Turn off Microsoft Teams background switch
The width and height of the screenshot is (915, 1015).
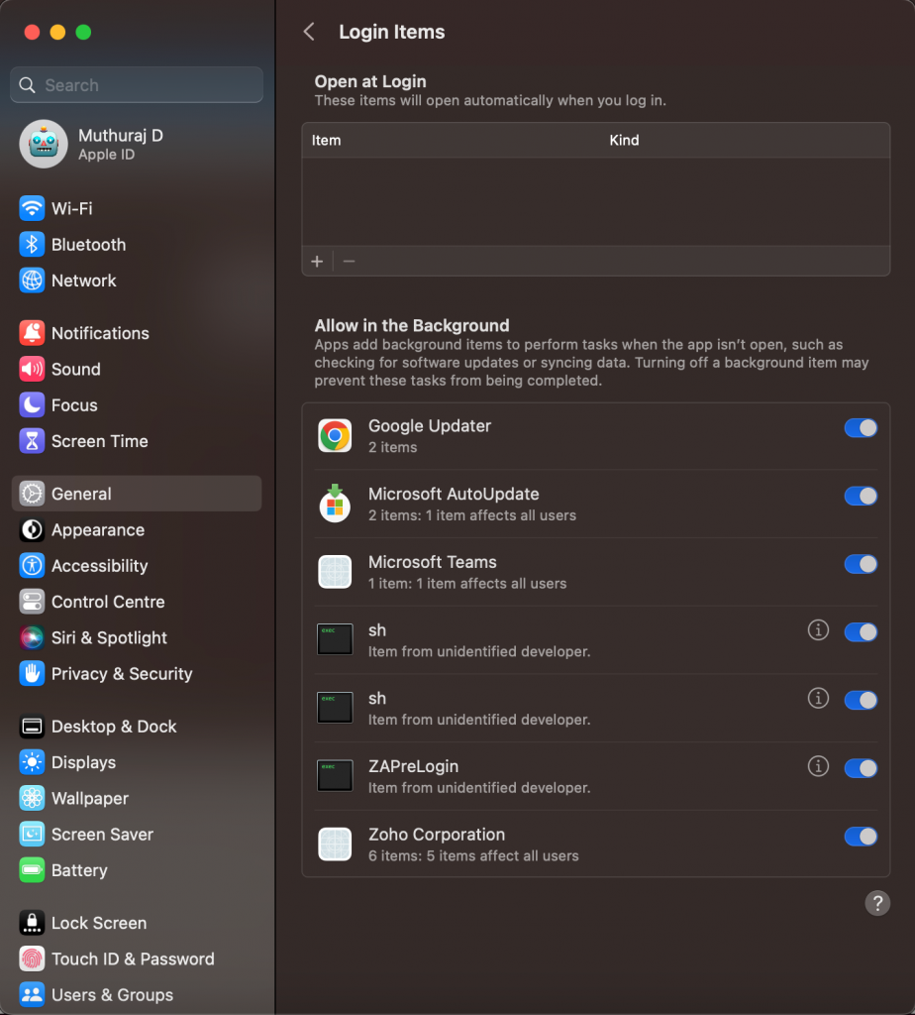pos(861,564)
